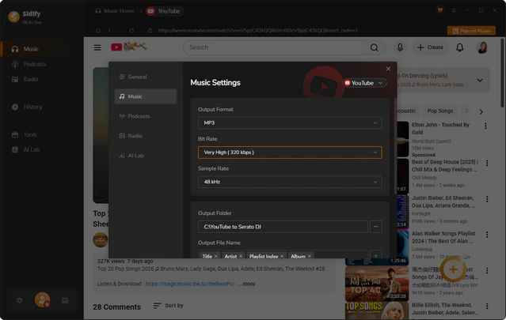Open Podcasts in the left sidebar
This screenshot has width=506, height=320.
pos(34,64)
